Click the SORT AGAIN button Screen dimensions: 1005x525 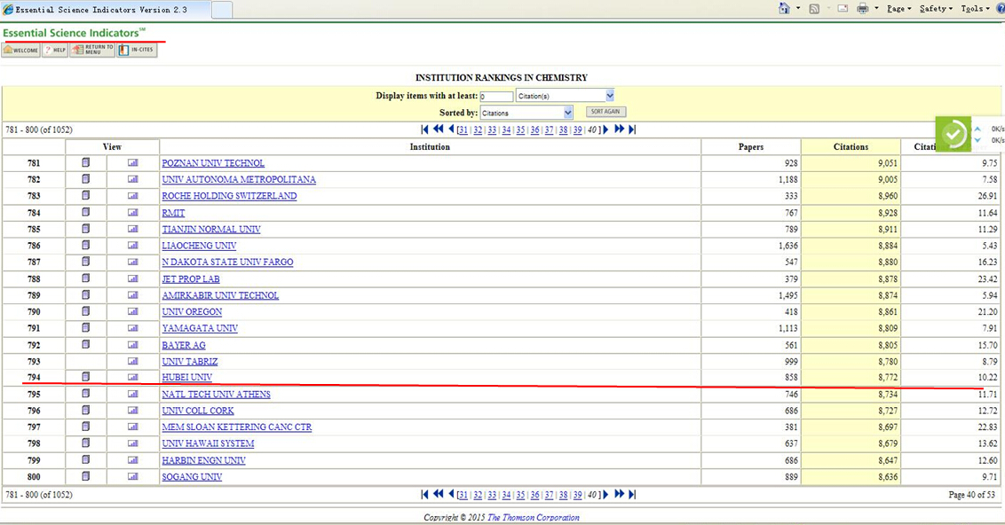(605, 112)
